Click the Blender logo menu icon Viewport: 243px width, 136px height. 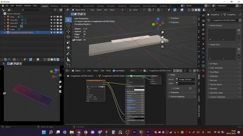click(3, 6)
